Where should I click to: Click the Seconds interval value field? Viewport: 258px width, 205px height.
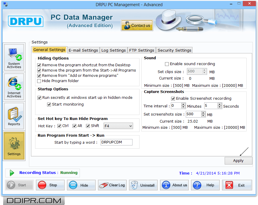coord(211,106)
